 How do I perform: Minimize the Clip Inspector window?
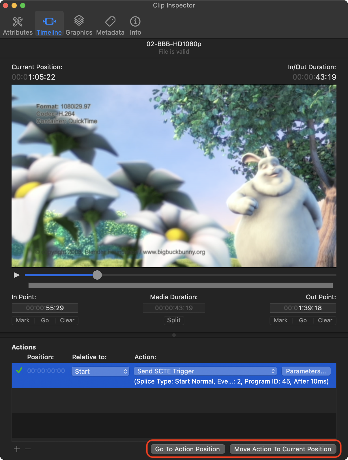click(14, 5)
